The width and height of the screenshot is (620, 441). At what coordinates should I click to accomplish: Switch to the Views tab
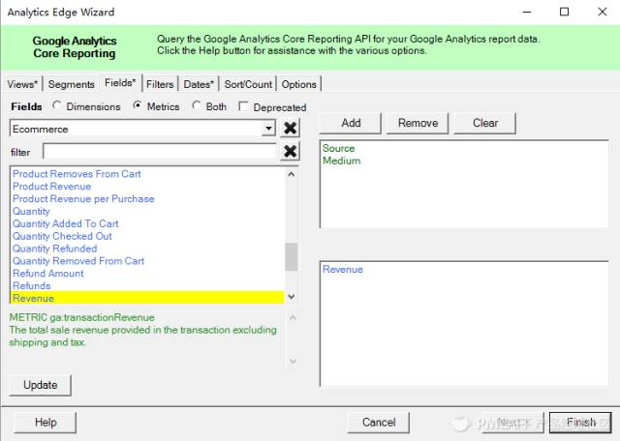[22, 84]
